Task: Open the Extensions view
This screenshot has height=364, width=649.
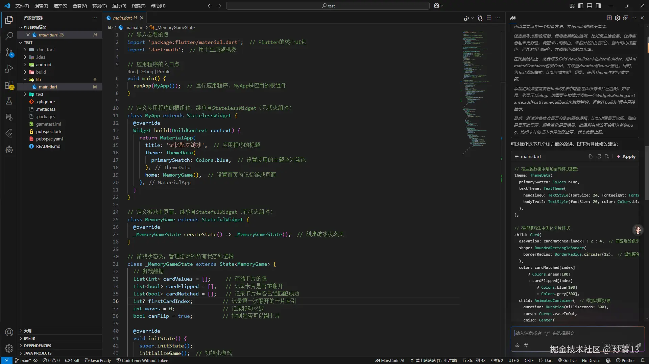Action: pos(9,85)
